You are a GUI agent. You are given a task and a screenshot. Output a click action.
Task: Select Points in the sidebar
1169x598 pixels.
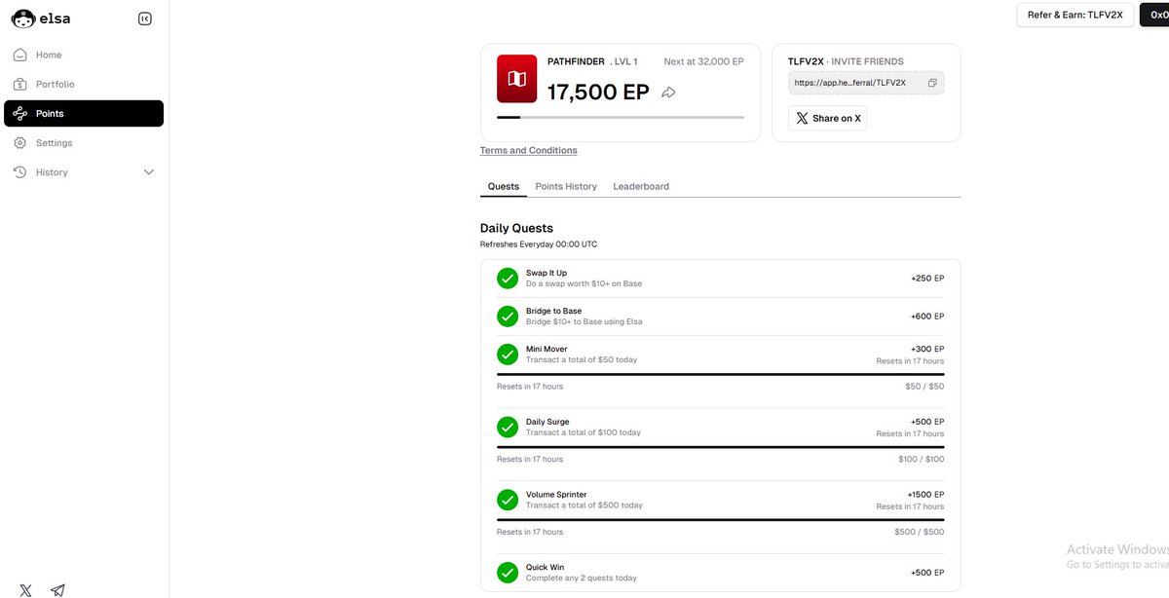click(x=84, y=113)
